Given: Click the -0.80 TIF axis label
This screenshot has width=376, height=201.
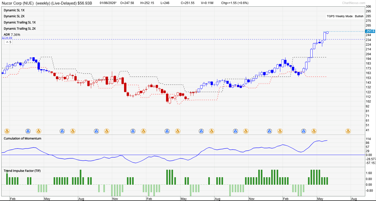Looking at the screenshot, I should click(x=369, y=191).
